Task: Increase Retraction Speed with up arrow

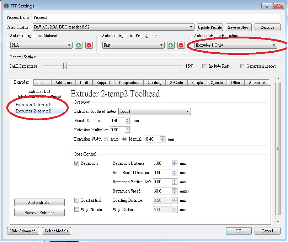Action: coord(175,189)
